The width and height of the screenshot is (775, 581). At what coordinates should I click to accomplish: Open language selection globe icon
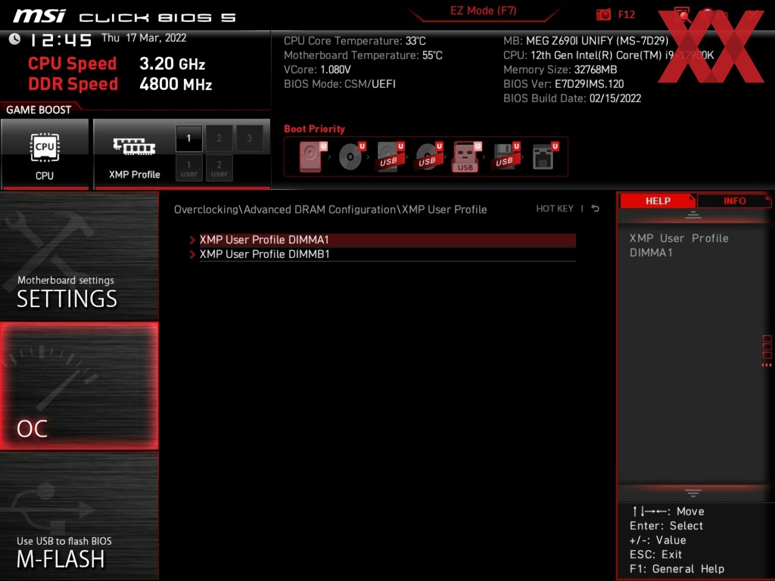708,15
